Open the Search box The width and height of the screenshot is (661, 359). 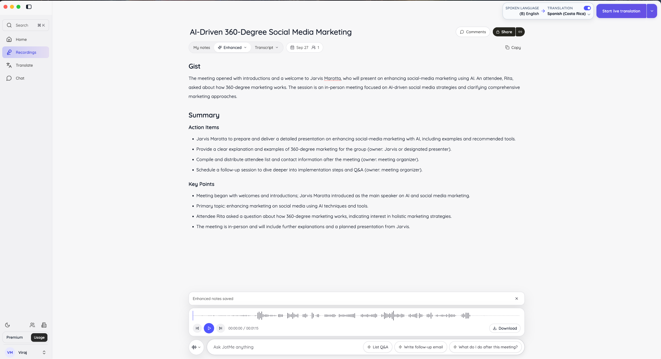click(25, 25)
